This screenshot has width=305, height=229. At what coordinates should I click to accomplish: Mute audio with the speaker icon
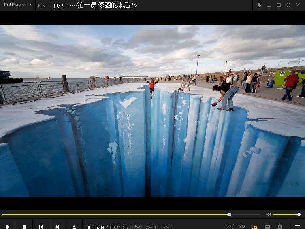pos(268,214)
